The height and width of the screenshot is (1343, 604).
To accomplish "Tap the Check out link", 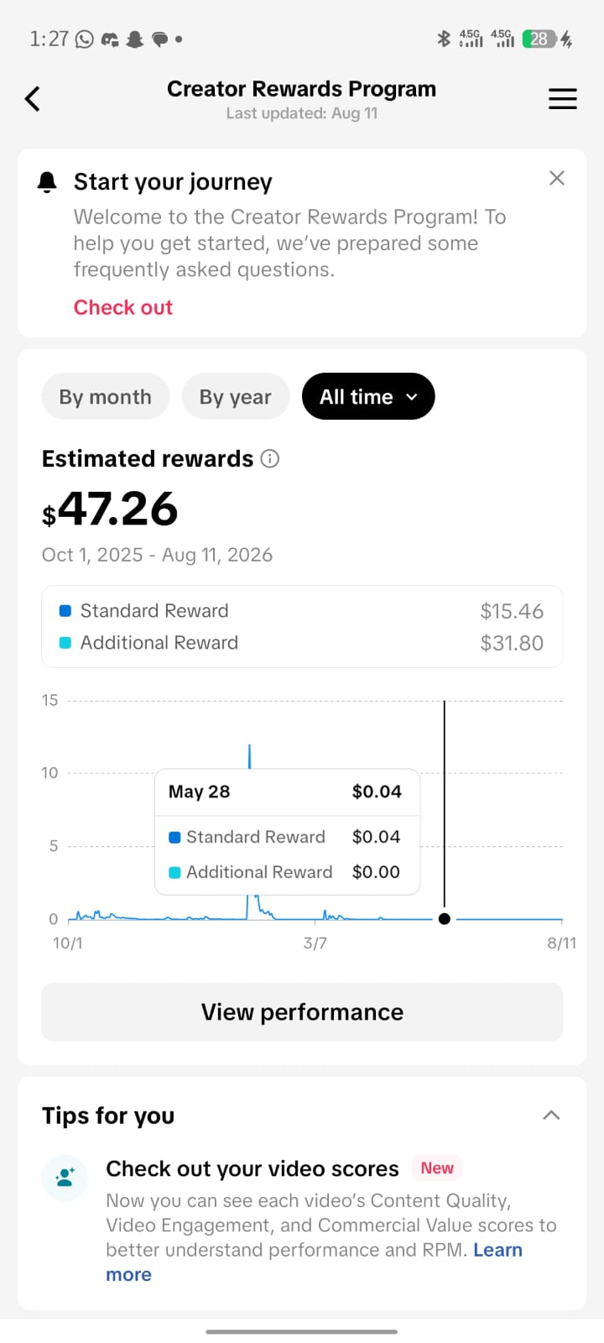I will (x=123, y=307).
